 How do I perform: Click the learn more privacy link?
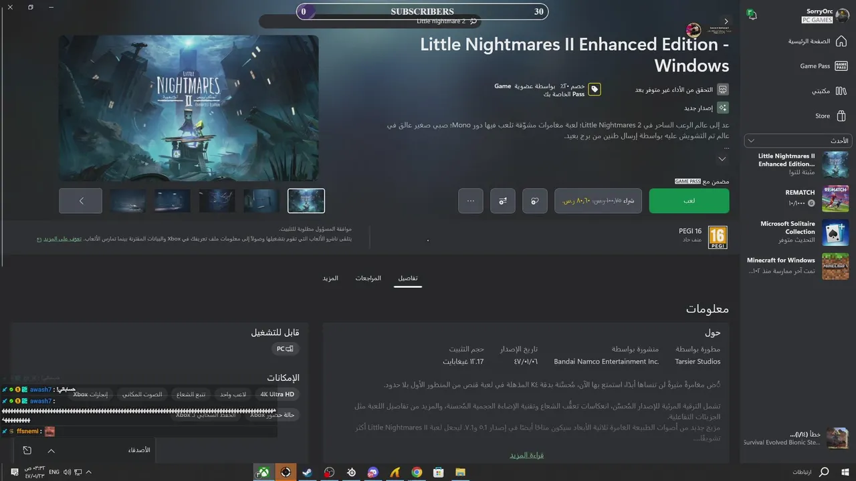(x=63, y=238)
